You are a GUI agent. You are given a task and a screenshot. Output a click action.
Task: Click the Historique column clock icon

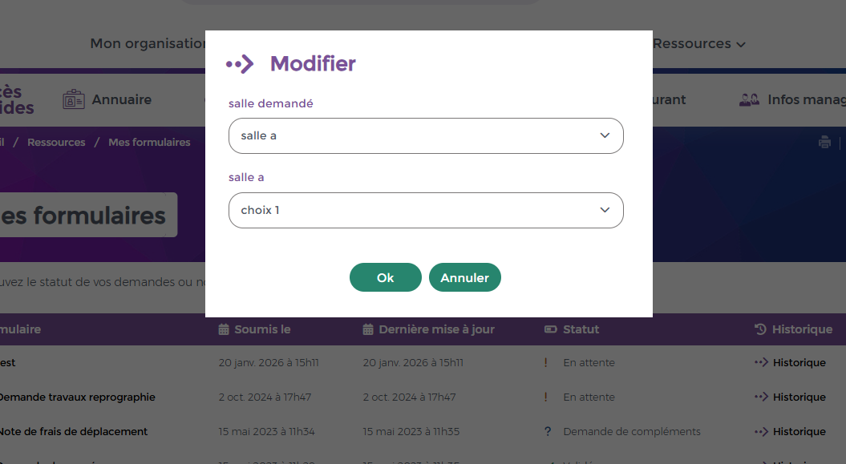pyautogui.click(x=760, y=329)
